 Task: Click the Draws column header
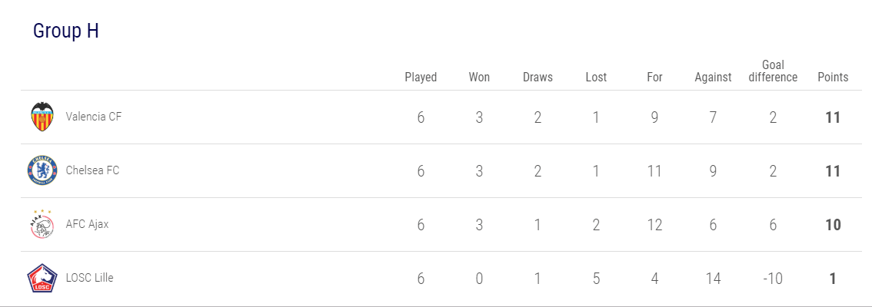click(x=538, y=77)
